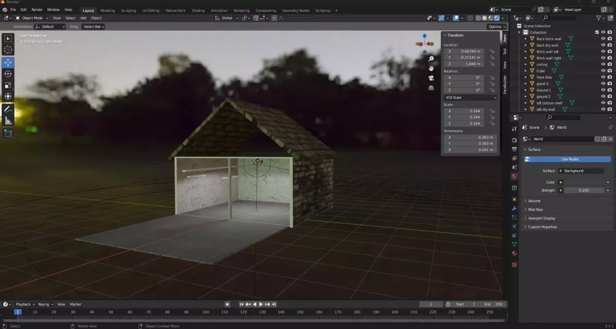Open the Options dropdown in viewport header
The height and width of the screenshot is (329, 616).
coord(496,27)
